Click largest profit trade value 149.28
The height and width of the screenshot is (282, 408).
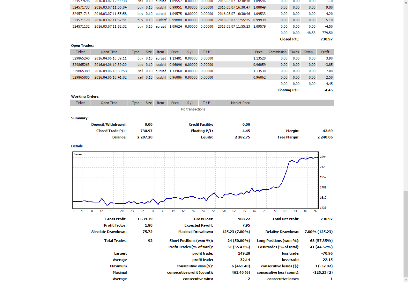tap(244, 253)
